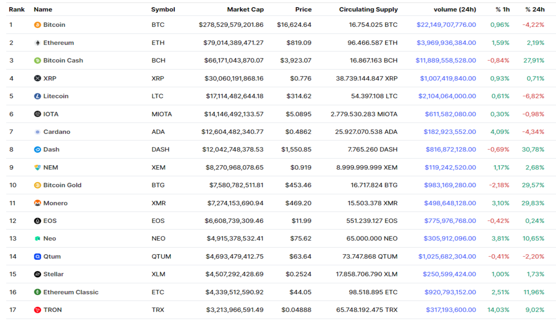Viewport: 556px width, 323px height.
Task: Select the Ethereum Classic row name
Action: [70, 292]
